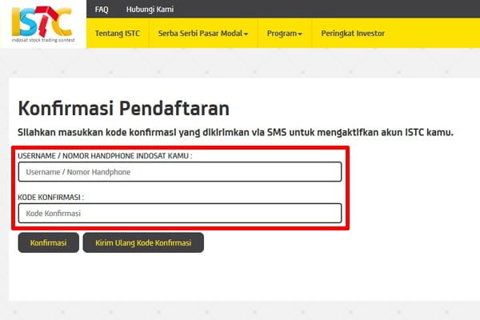The image size is (480, 320).
Task: Open the Hubungi Kami link
Action: point(150,10)
